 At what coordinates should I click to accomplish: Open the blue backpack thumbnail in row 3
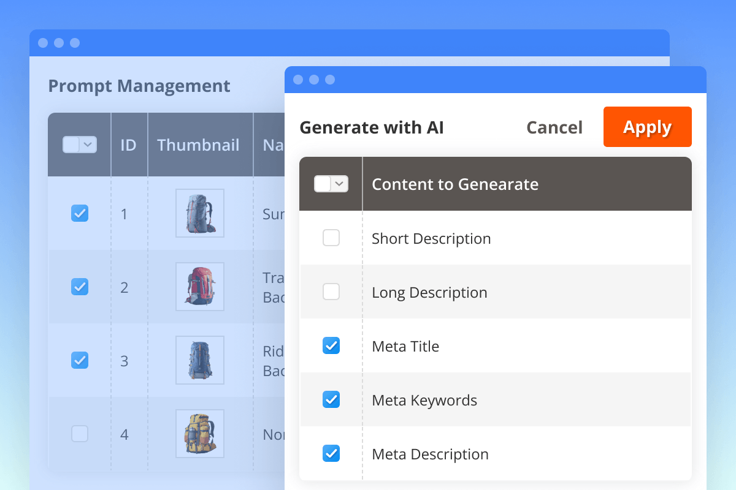coord(200,360)
